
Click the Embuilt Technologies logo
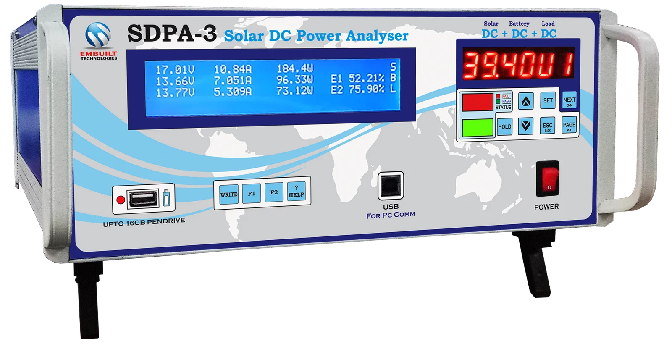(x=99, y=41)
